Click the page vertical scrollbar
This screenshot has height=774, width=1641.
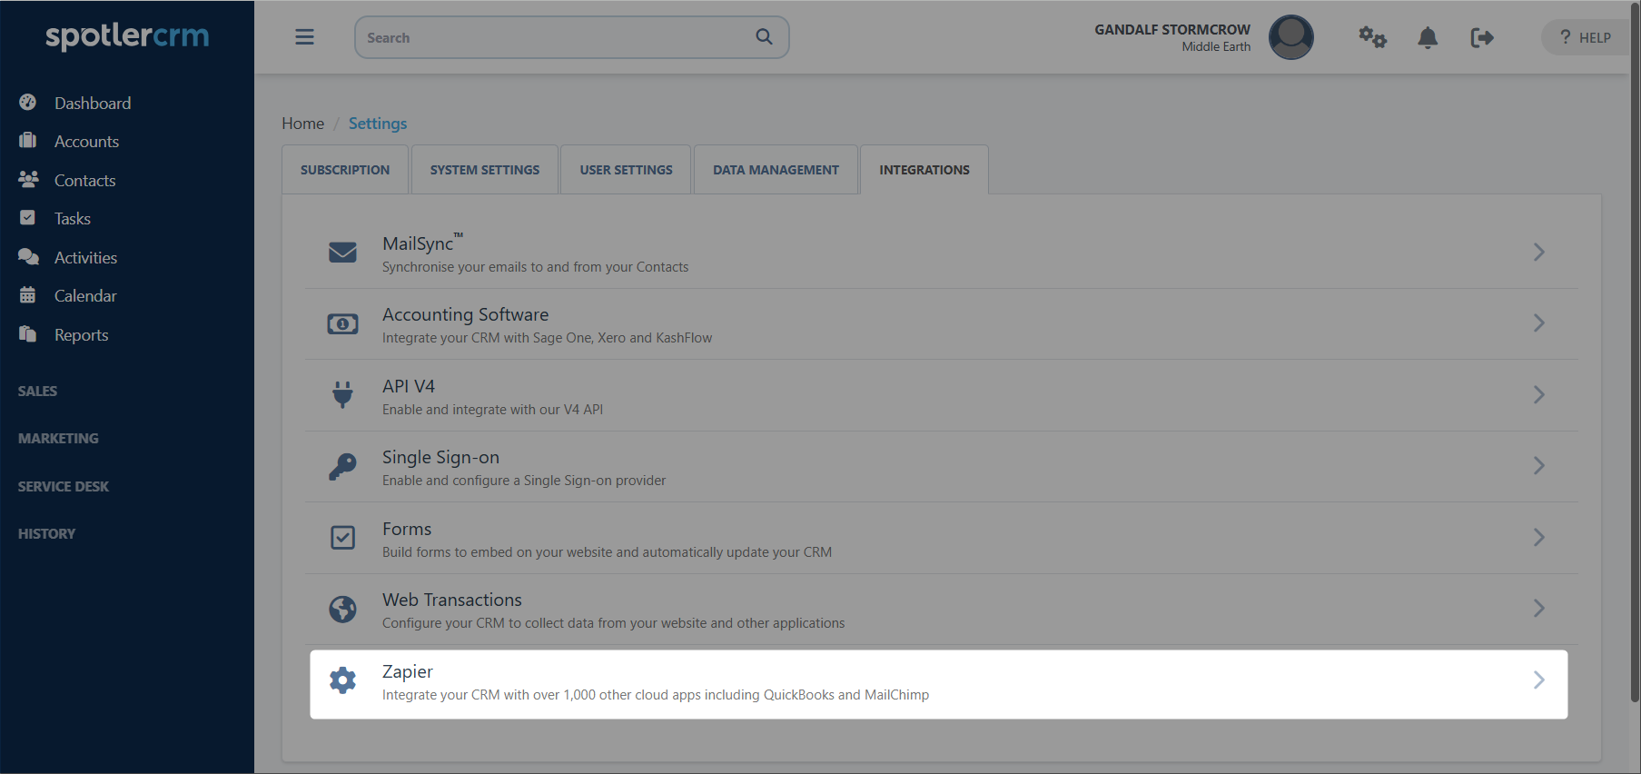coord(1635,352)
